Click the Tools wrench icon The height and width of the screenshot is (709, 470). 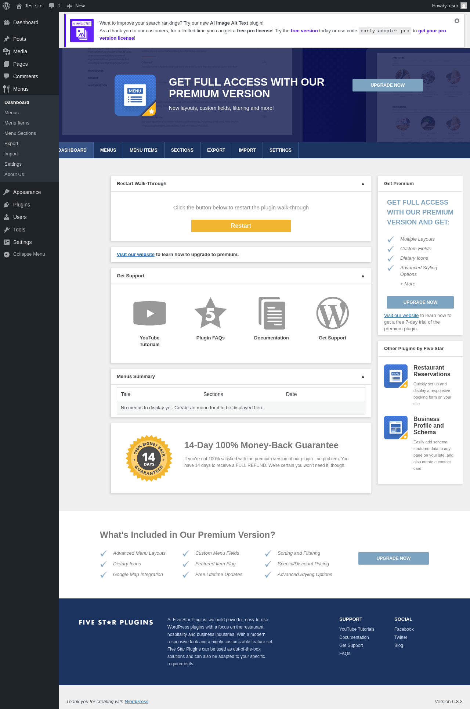point(7,230)
